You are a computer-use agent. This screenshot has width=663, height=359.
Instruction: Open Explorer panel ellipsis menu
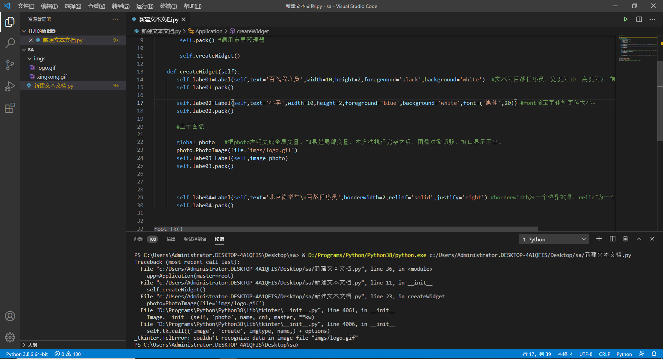115,19
